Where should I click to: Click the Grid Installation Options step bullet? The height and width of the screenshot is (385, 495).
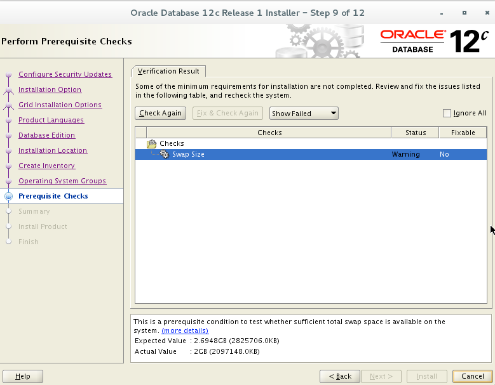(9, 105)
